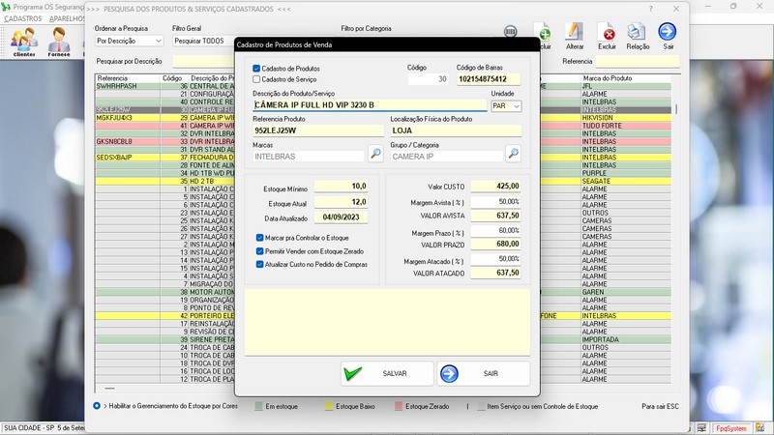774x435 pixels.
Task: Click the blue arrow icon on SAIR
Action: point(449,373)
